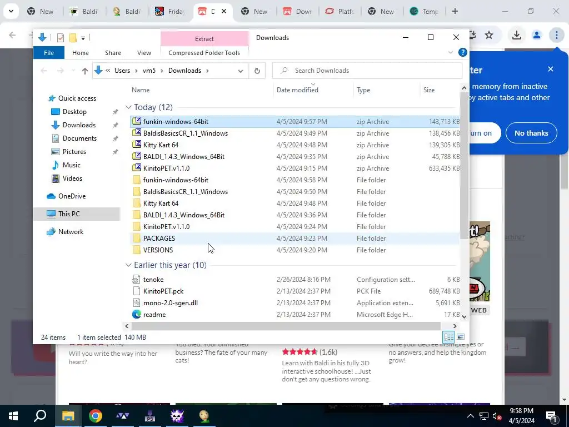Open Explorer Help question mark icon

click(463, 52)
